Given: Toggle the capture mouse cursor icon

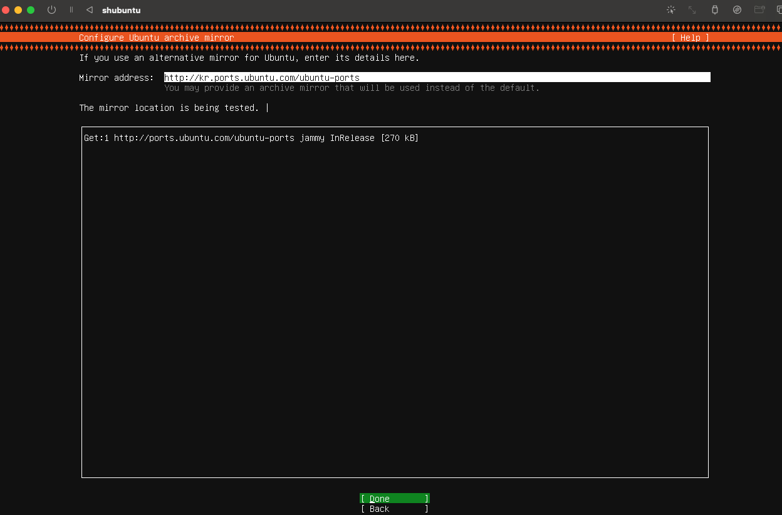Looking at the screenshot, I should tap(671, 10).
